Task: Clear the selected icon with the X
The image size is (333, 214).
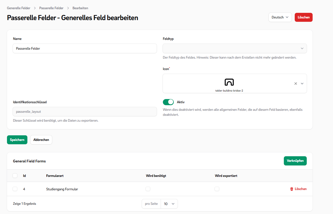Action: (296, 83)
